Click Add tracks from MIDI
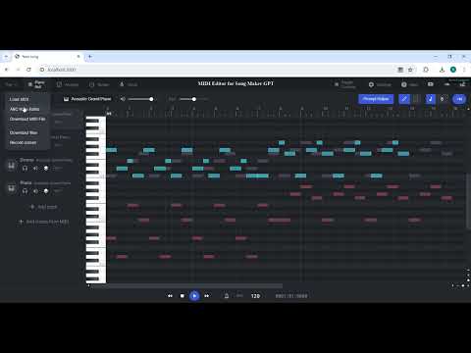The height and width of the screenshot is (353, 471). [x=43, y=222]
